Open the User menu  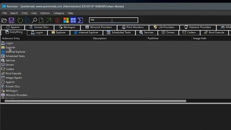click(x=34, y=13)
